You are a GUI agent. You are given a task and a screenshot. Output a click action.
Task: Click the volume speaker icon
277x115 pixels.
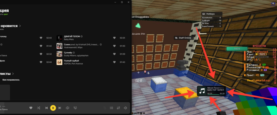coord(125,108)
